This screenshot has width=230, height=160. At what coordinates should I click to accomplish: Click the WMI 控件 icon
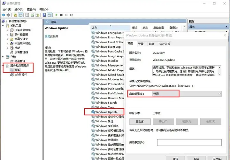[12, 75]
